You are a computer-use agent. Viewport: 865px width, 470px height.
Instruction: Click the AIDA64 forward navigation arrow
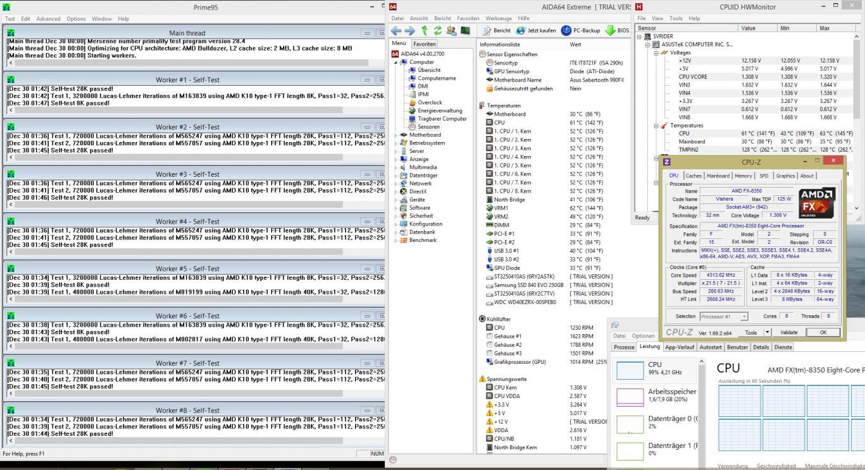coord(409,30)
